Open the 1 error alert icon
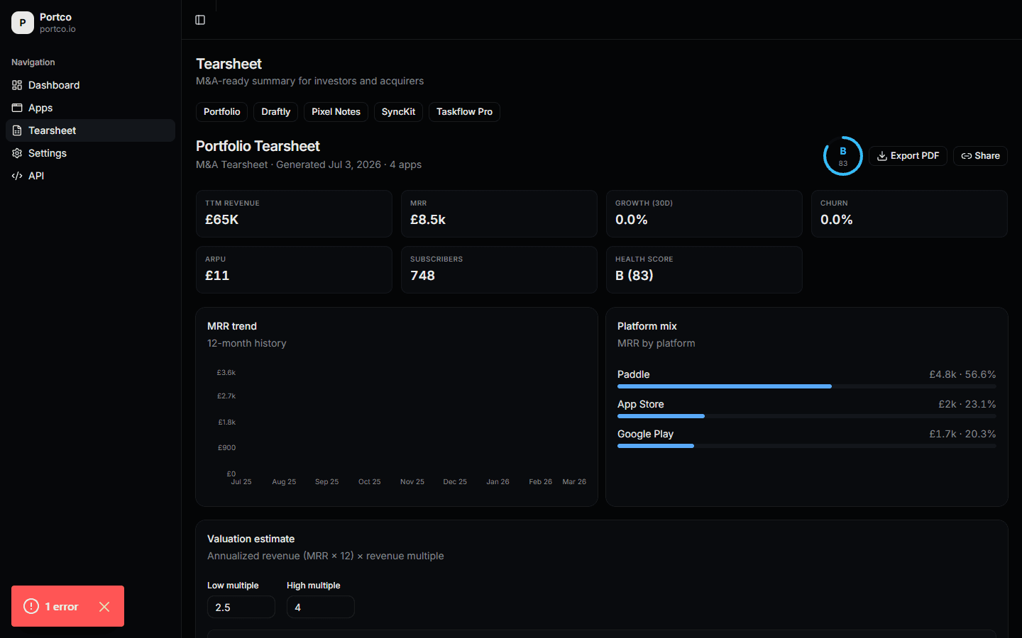The height and width of the screenshot is (638, 1022). (31, 606)
